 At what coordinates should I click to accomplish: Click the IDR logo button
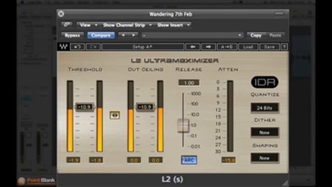click(265, 82)
